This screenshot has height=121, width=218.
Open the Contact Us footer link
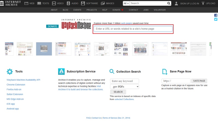pyautogui.click(x=96, y=118)
